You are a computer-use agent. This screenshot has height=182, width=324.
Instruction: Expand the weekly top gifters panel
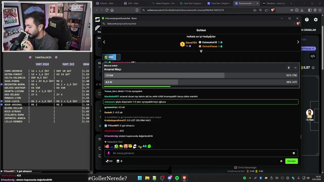201,51
